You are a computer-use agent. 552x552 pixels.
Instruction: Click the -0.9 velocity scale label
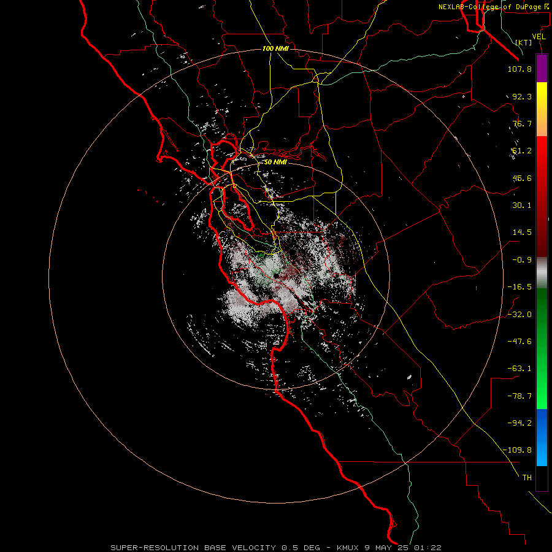click(x=522, y=260)
